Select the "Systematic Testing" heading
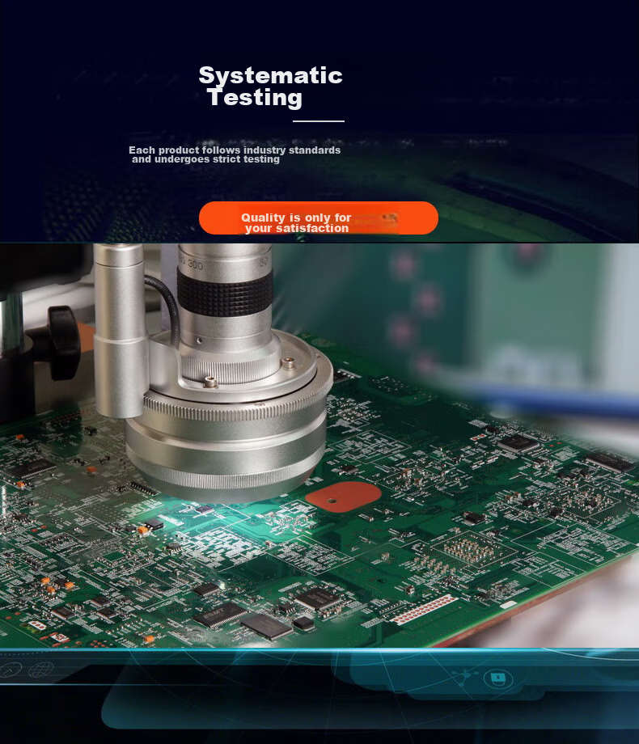Screen dimensions: 639x744 [x=271, y=87]
